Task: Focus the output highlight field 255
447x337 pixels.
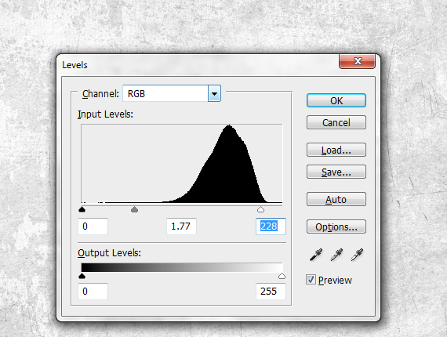Action: (x=271, y=291)
